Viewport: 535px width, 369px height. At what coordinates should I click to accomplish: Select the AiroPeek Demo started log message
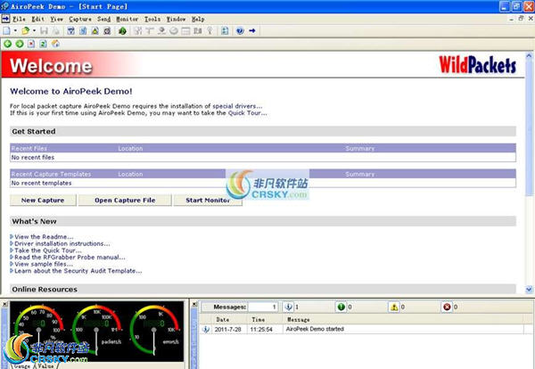pos(315,329)
